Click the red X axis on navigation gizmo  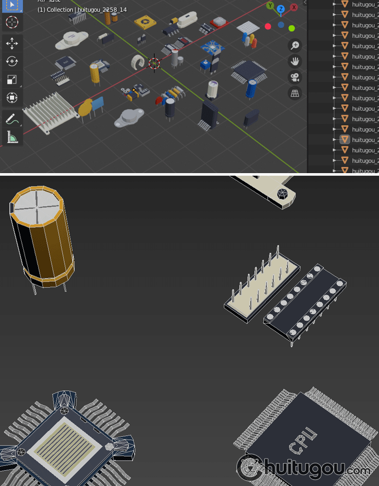tap(294, 7)
